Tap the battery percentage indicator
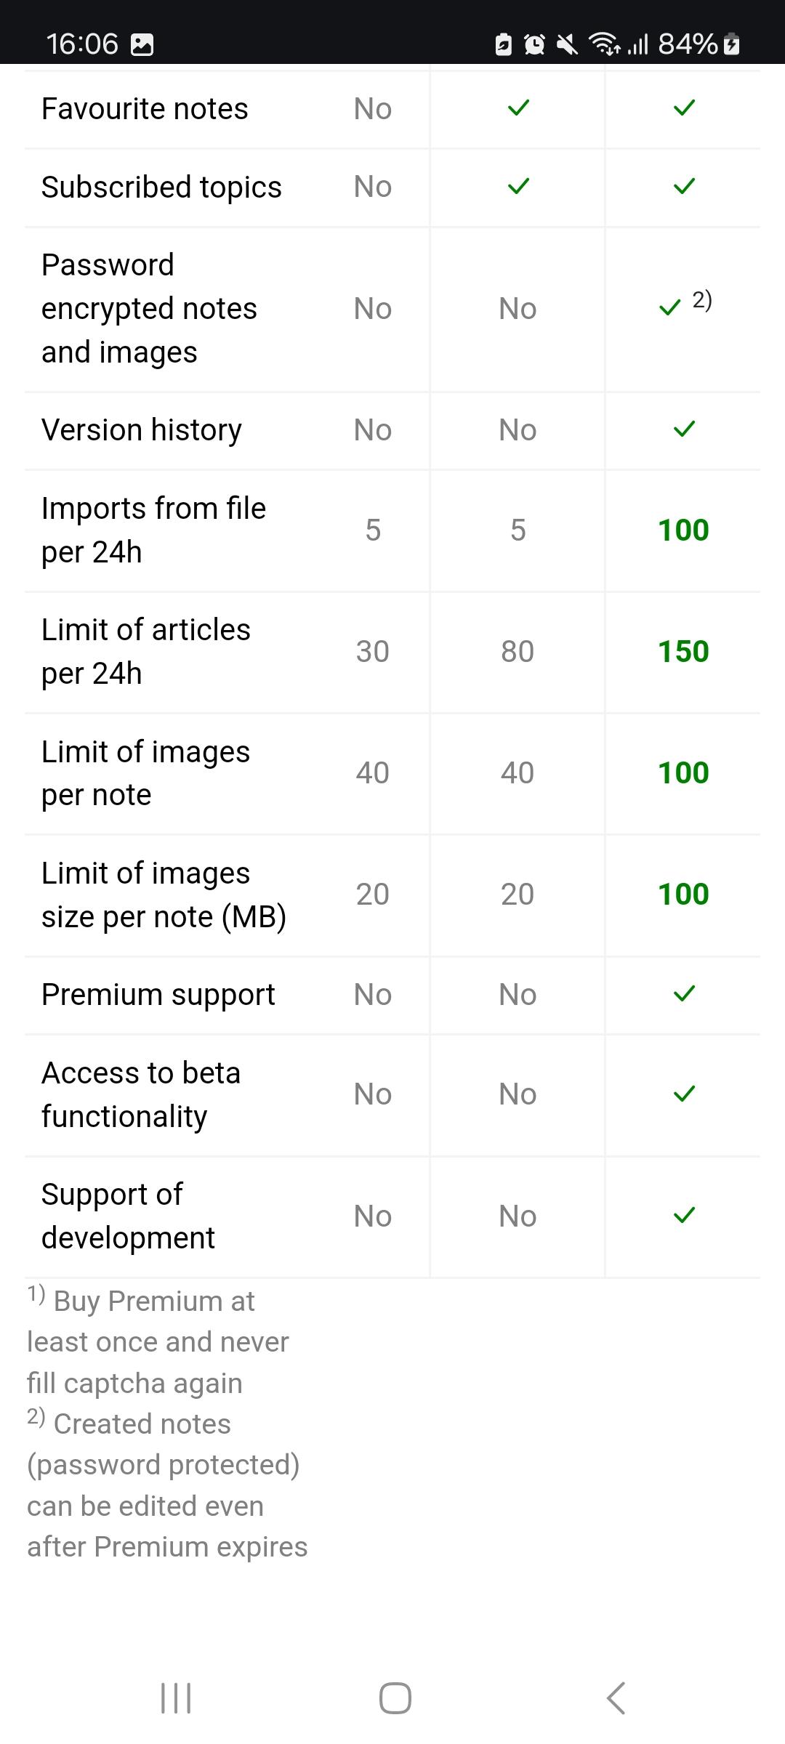This screenshot has width=785, height=1744. (x=688, y=44)
